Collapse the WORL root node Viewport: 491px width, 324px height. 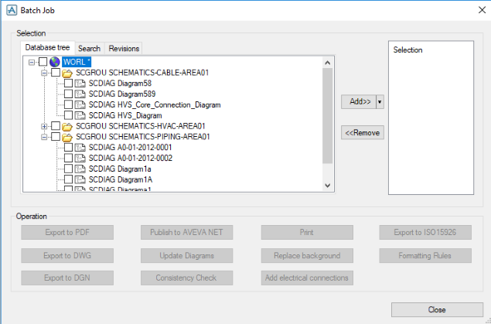[x=32, y=62]
